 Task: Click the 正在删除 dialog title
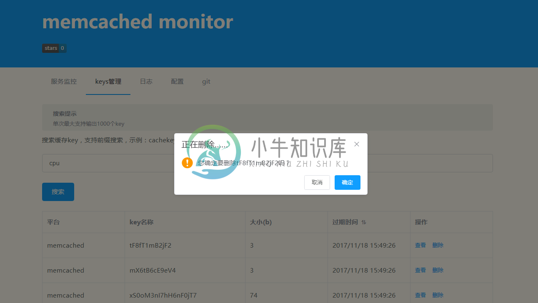205,144
